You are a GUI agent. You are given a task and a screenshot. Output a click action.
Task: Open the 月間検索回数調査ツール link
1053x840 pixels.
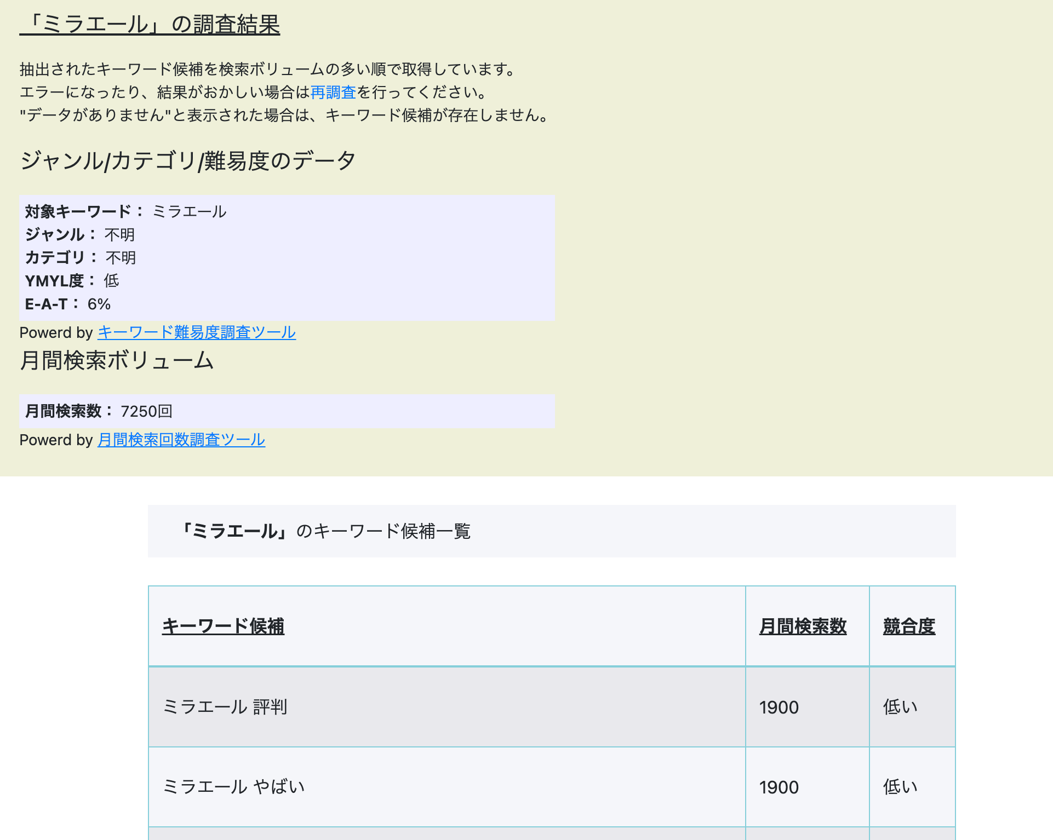click(181, 440)
